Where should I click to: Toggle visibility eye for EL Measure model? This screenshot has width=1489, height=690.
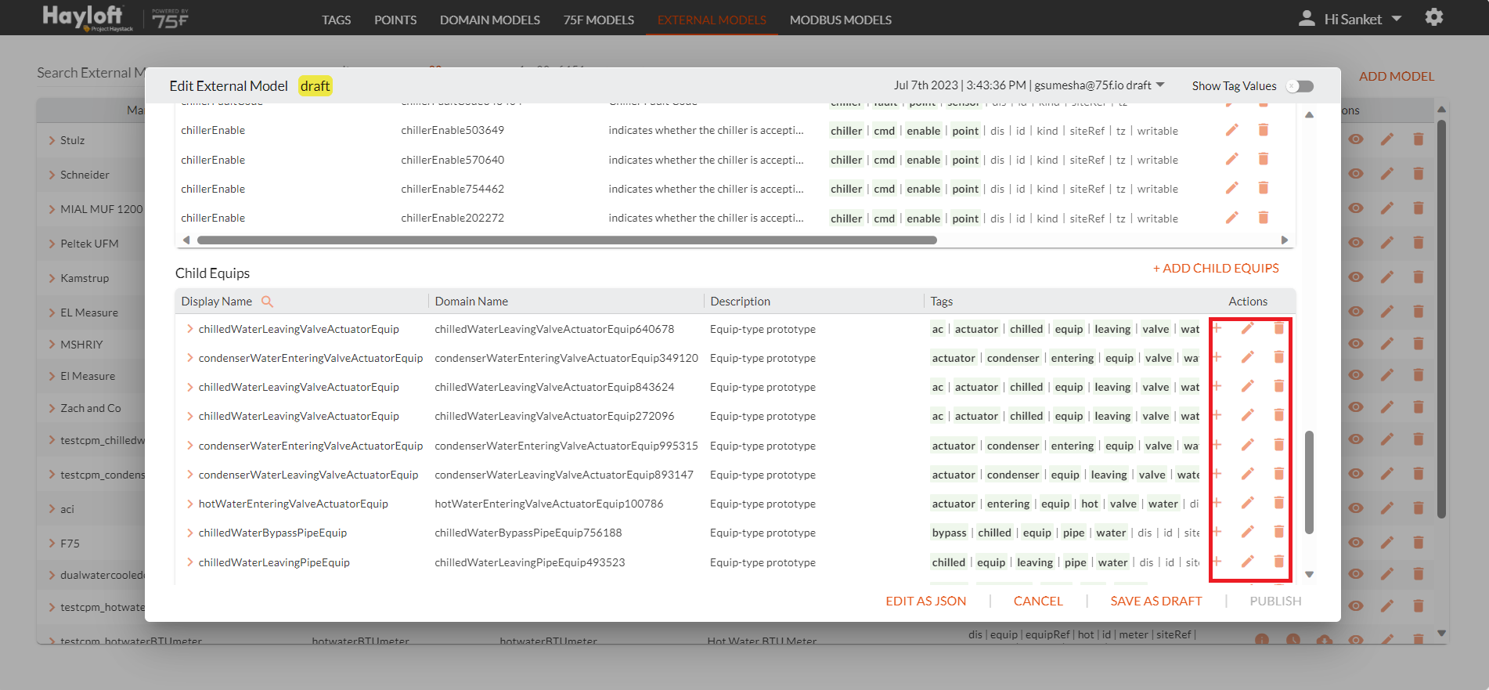[x=1356, y=312]
